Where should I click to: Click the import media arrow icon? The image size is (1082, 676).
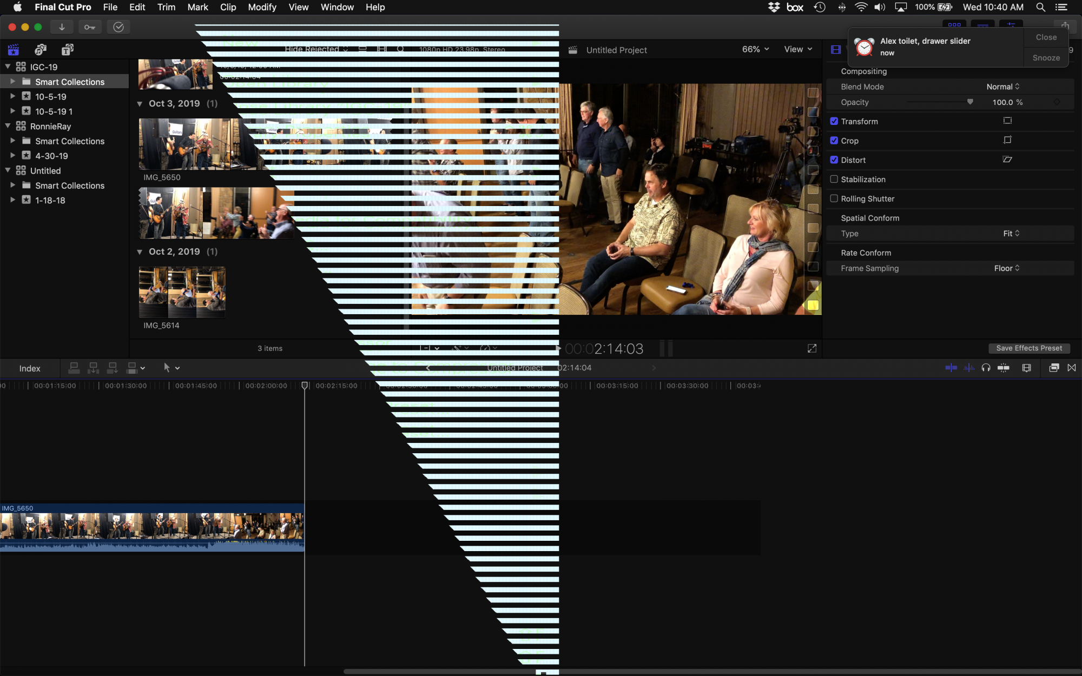(x=62, y=27)
